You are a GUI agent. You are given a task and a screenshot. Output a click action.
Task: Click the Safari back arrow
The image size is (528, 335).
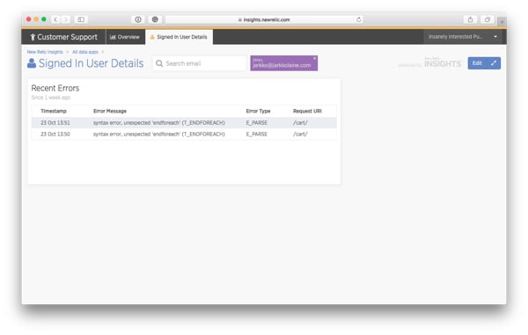55,19
